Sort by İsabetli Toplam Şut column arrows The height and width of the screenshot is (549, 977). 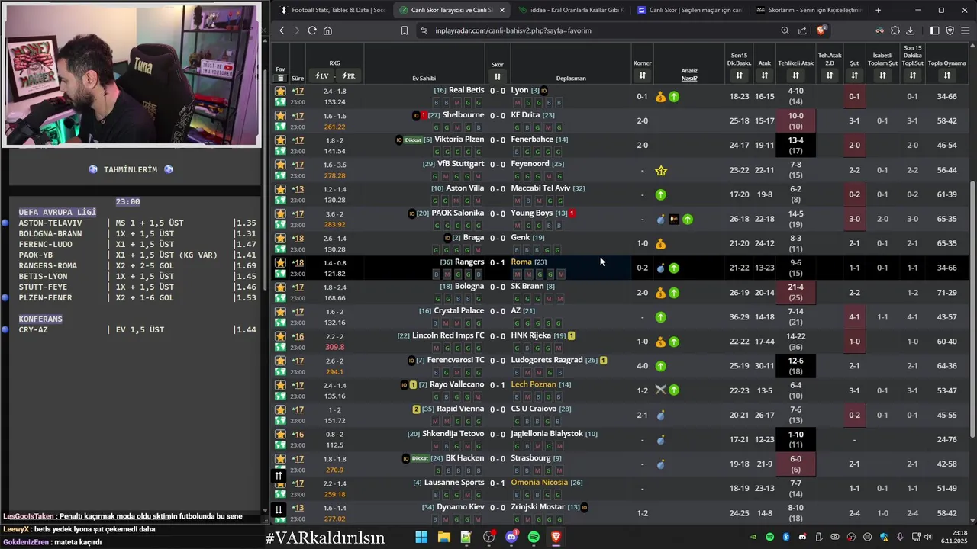click(882, 75)
